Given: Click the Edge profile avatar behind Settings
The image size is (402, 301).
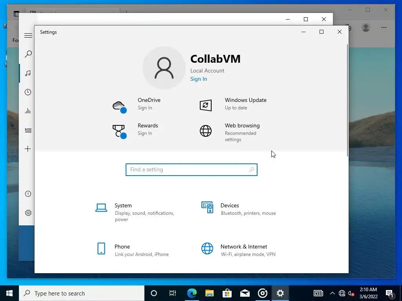Looking at the screenshot, I should pyautogui.click(x=366, y=27).
